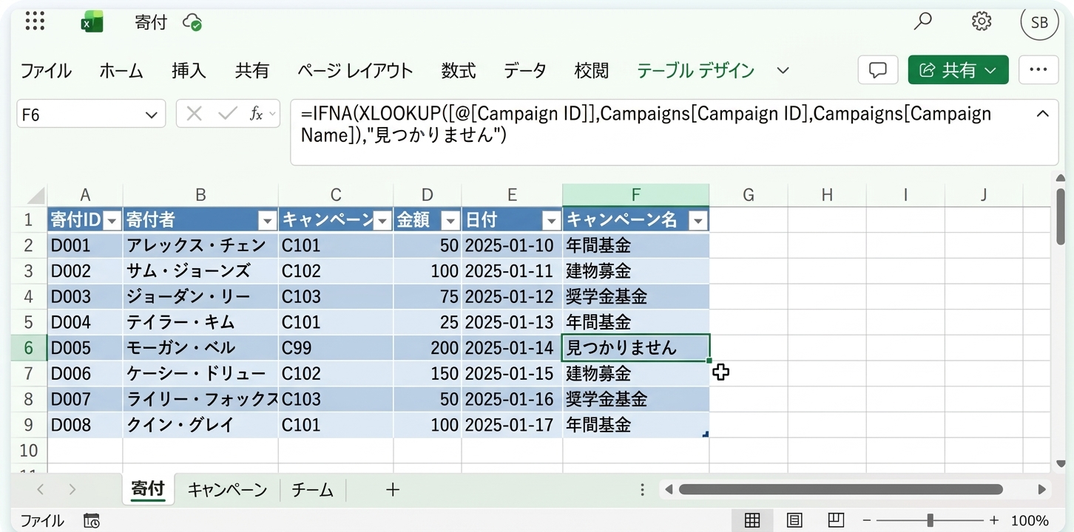The image size is (1074, 532).
Task: Open the comments pane
Action: (878, 70)
